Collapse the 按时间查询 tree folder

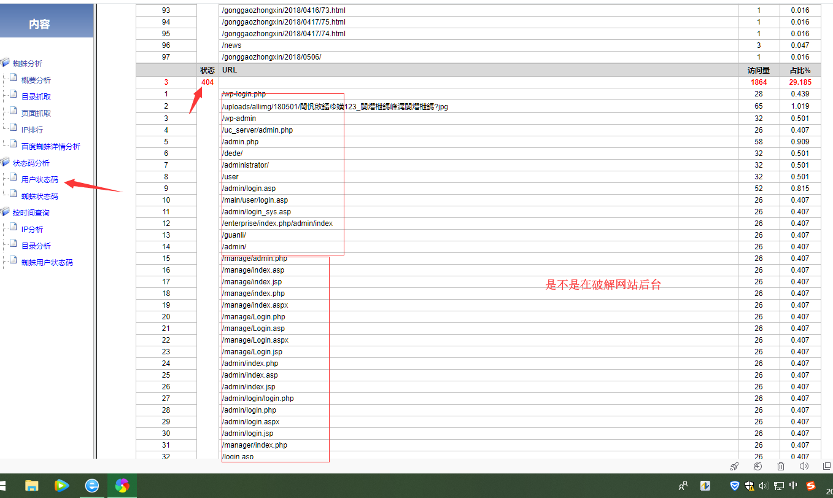point(6,212)
